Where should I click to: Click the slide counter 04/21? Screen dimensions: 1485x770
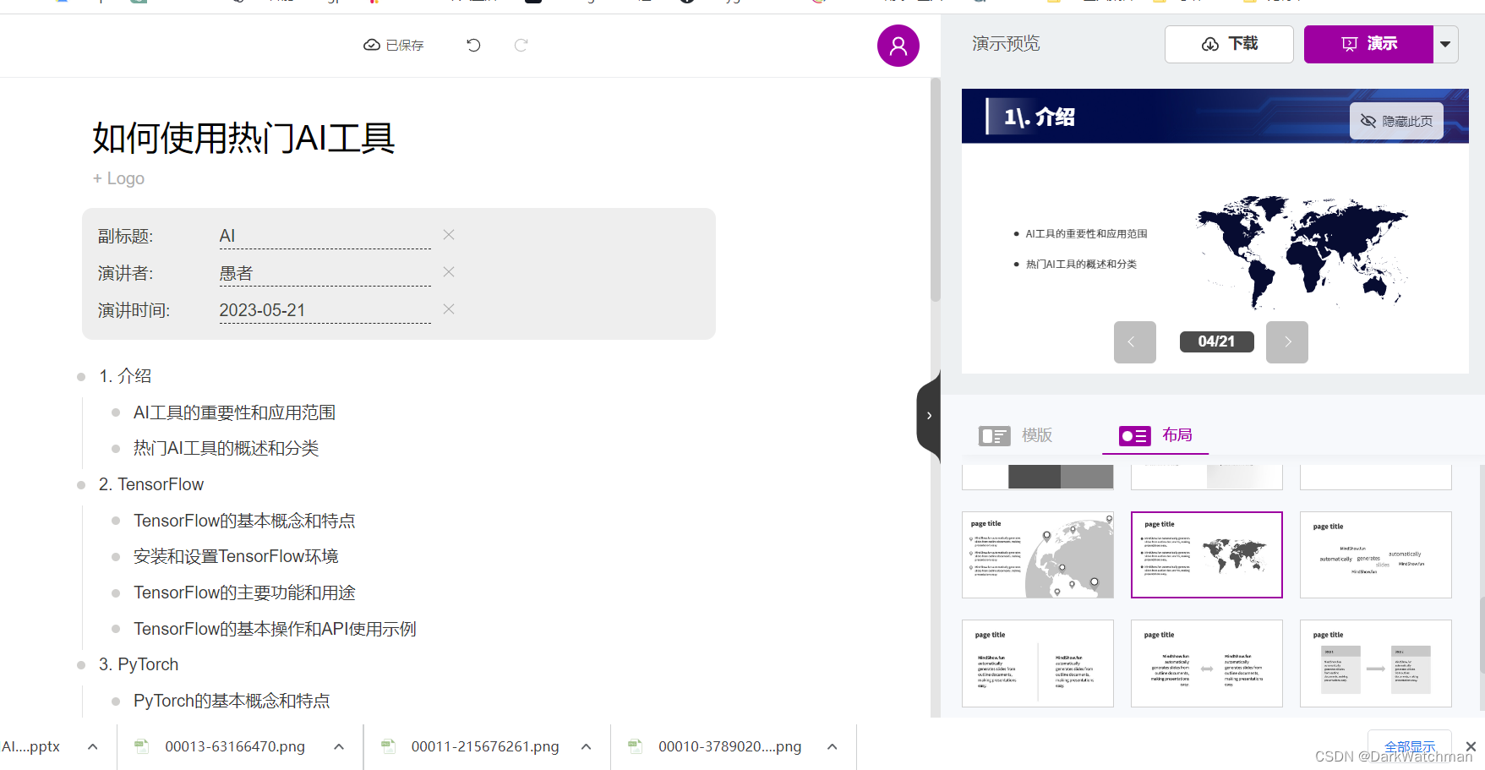1216,341
